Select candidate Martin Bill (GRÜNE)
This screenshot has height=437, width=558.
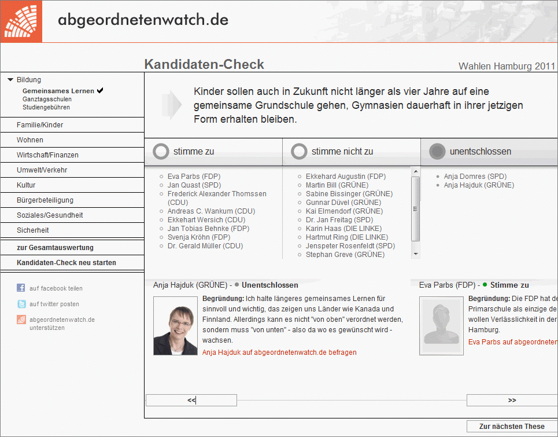[337, 185]
